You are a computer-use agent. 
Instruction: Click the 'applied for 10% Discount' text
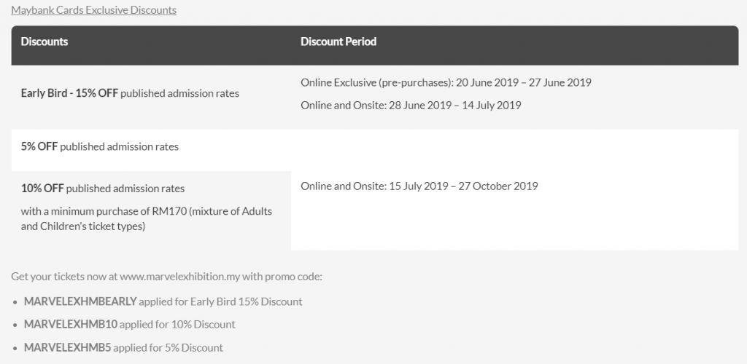[x=177, y=324]
